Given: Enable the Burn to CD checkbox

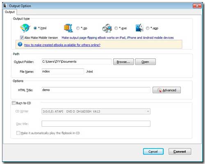Looking at the screenshot, I should pyautogui.click(x=14, y=103).
